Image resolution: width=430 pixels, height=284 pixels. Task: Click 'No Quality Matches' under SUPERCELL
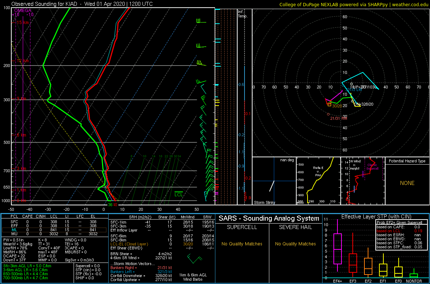point(242,244)
